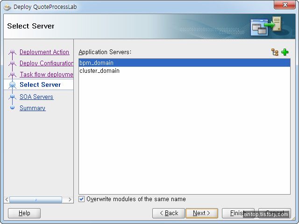
Task: Go to the Deployment Action step
Action: click(x=44, y=52)
